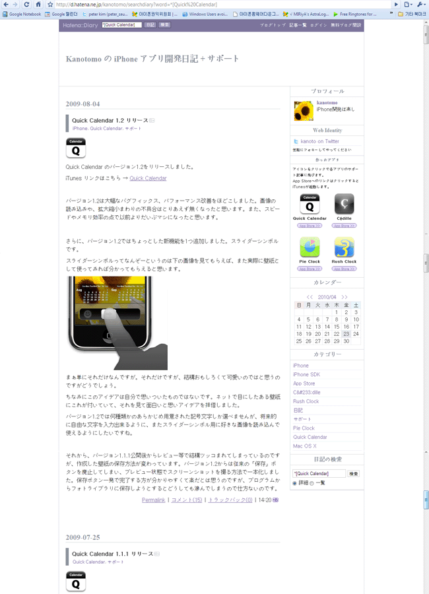Open the Permalink of the 1.2 post
The image size is (429, 594).
click(154, 500)
